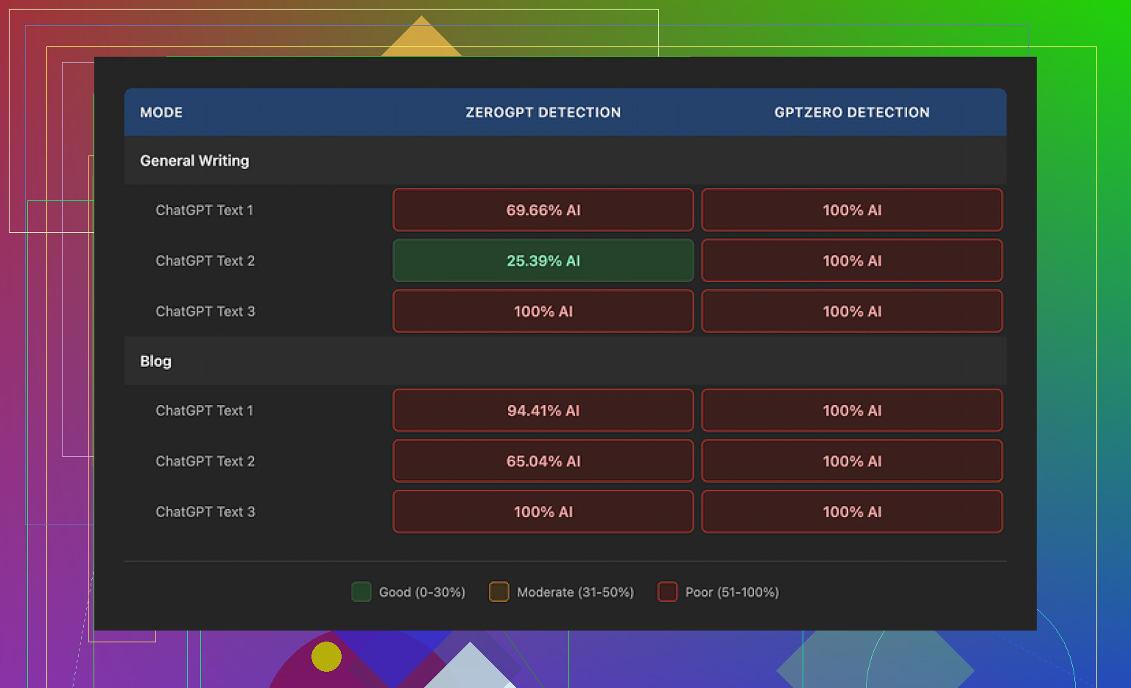Click ChatGPT Text 2 label under Blog
This screenshot has width=1131, height=688.
point(205,461)
